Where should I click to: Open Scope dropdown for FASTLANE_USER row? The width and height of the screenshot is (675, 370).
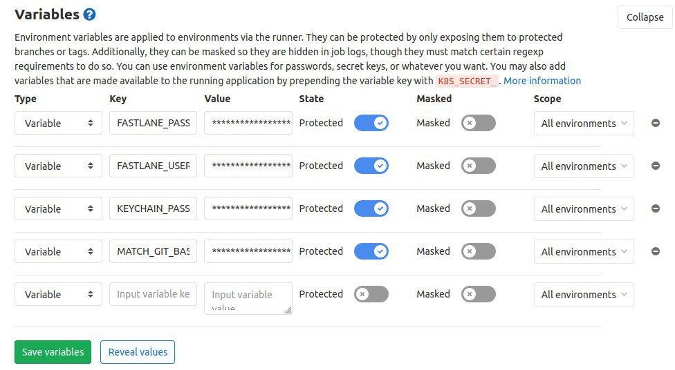[x=584, y=166]
